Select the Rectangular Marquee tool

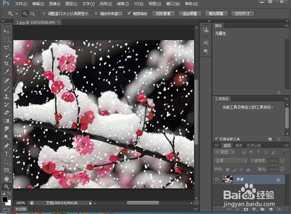7,40
